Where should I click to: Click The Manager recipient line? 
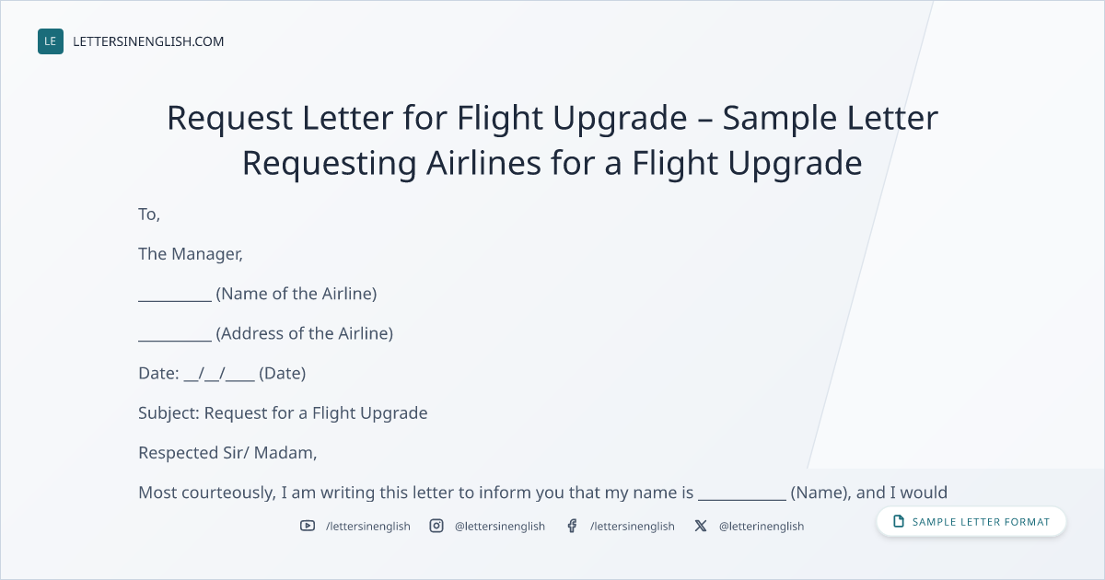coord(191,254)
